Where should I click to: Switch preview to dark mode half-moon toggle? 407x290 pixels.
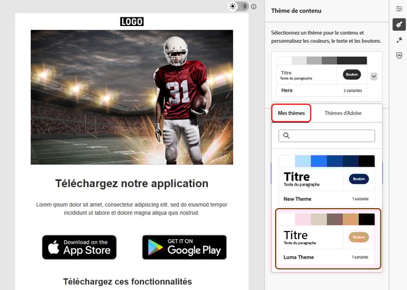[244, 6]
